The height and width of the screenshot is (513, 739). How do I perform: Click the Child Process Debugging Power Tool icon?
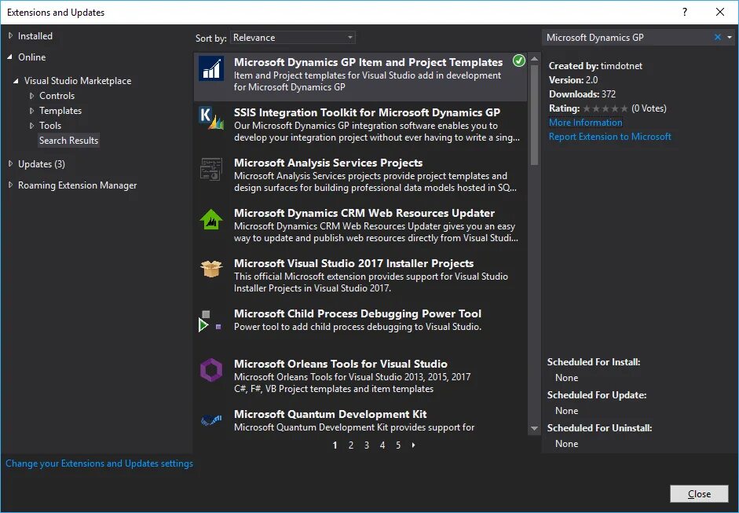pyautogui.click(x=210, y=321)
